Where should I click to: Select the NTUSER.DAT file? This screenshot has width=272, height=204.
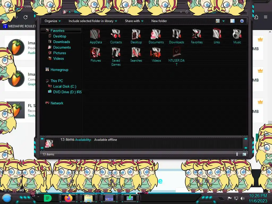pos(176,57)
